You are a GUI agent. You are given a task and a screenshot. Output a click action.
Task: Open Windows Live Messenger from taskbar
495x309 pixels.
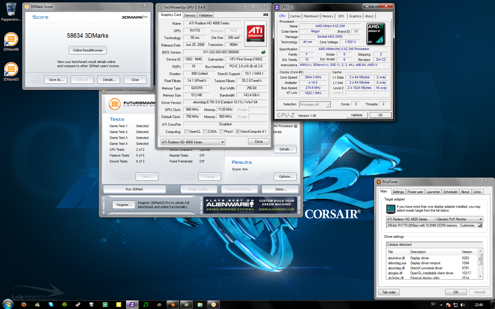[37, 304]
